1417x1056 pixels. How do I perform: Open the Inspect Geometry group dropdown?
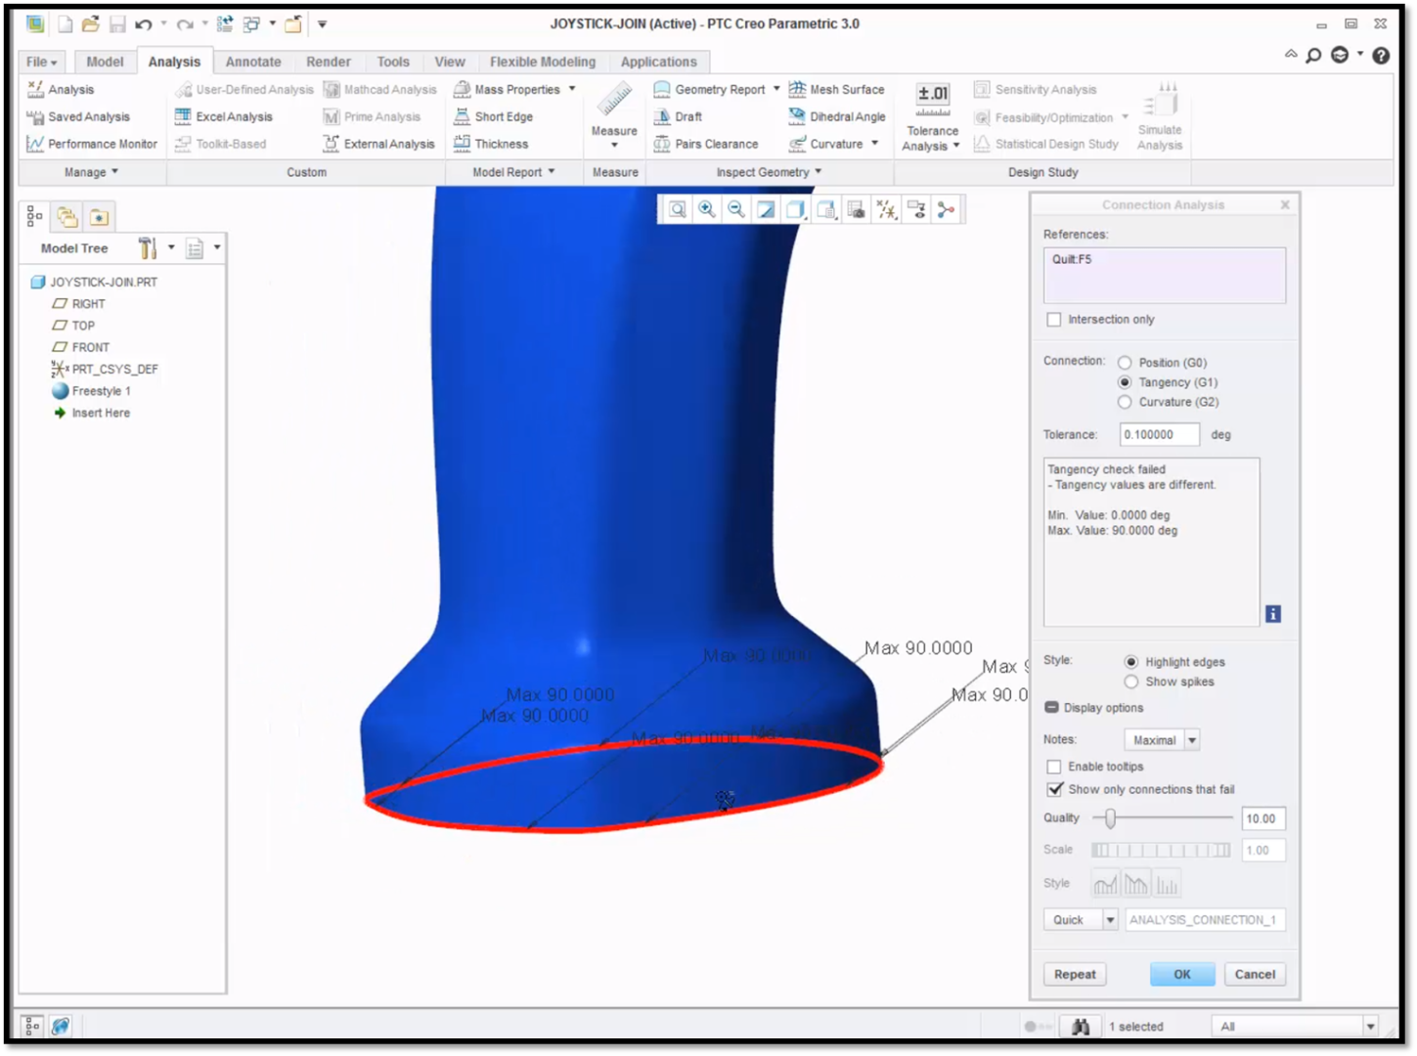tap(769, 172)
